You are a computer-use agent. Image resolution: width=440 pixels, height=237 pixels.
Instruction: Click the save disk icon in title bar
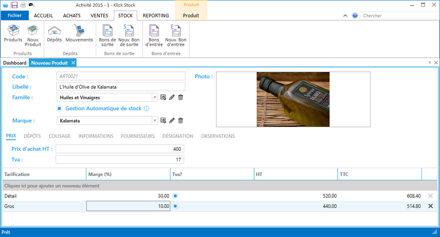click(14, 5)
